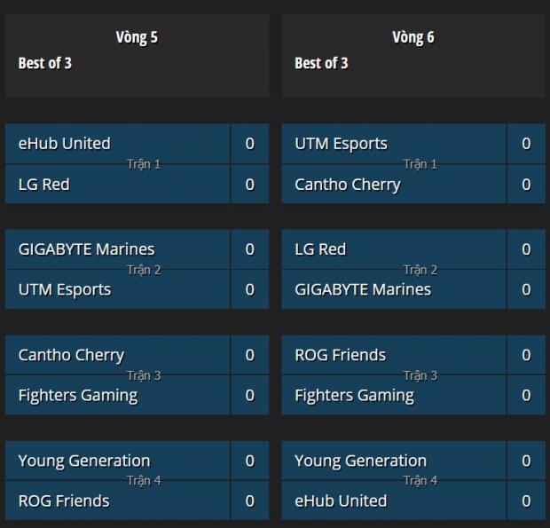This screenshot has width=550, height=528.
Task: Select eHub United in Vòng 5 Trận 1
Action: (65, 143)
